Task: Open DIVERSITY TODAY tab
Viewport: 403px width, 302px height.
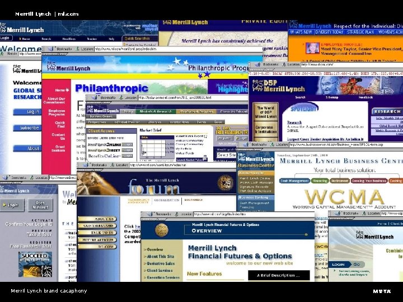Action: [x=329, y=32]
